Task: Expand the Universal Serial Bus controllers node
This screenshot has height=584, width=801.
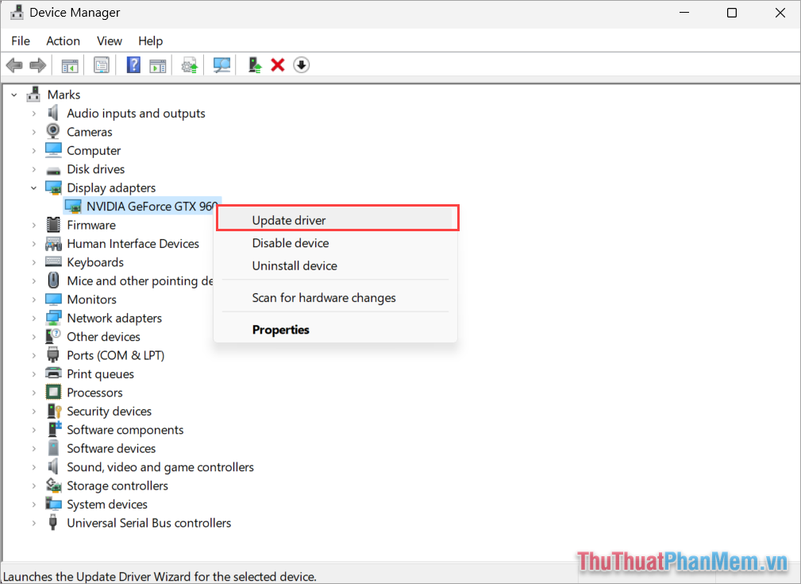Action: point(33,523)
